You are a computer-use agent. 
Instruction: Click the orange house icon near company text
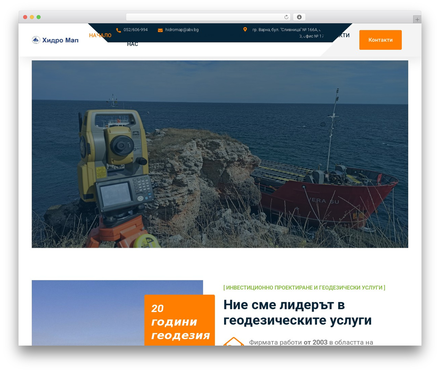coord(234,341)
